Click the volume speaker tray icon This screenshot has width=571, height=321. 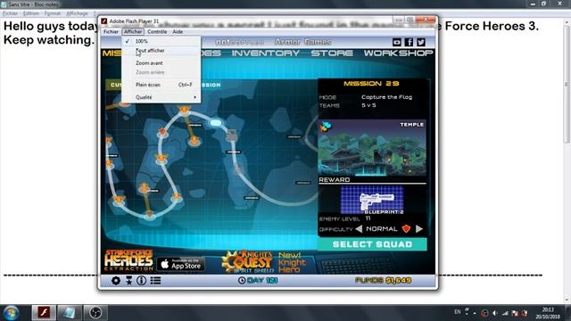(x=494, y=313)
